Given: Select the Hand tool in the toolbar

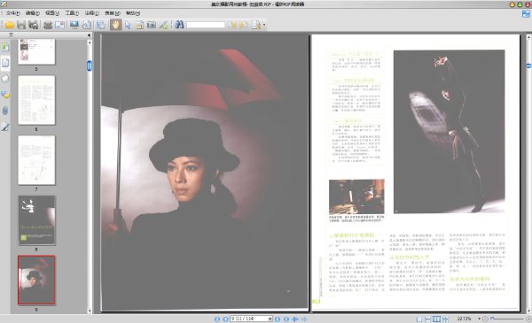Looking at the screenshot, I should click(x=115, y=25).
